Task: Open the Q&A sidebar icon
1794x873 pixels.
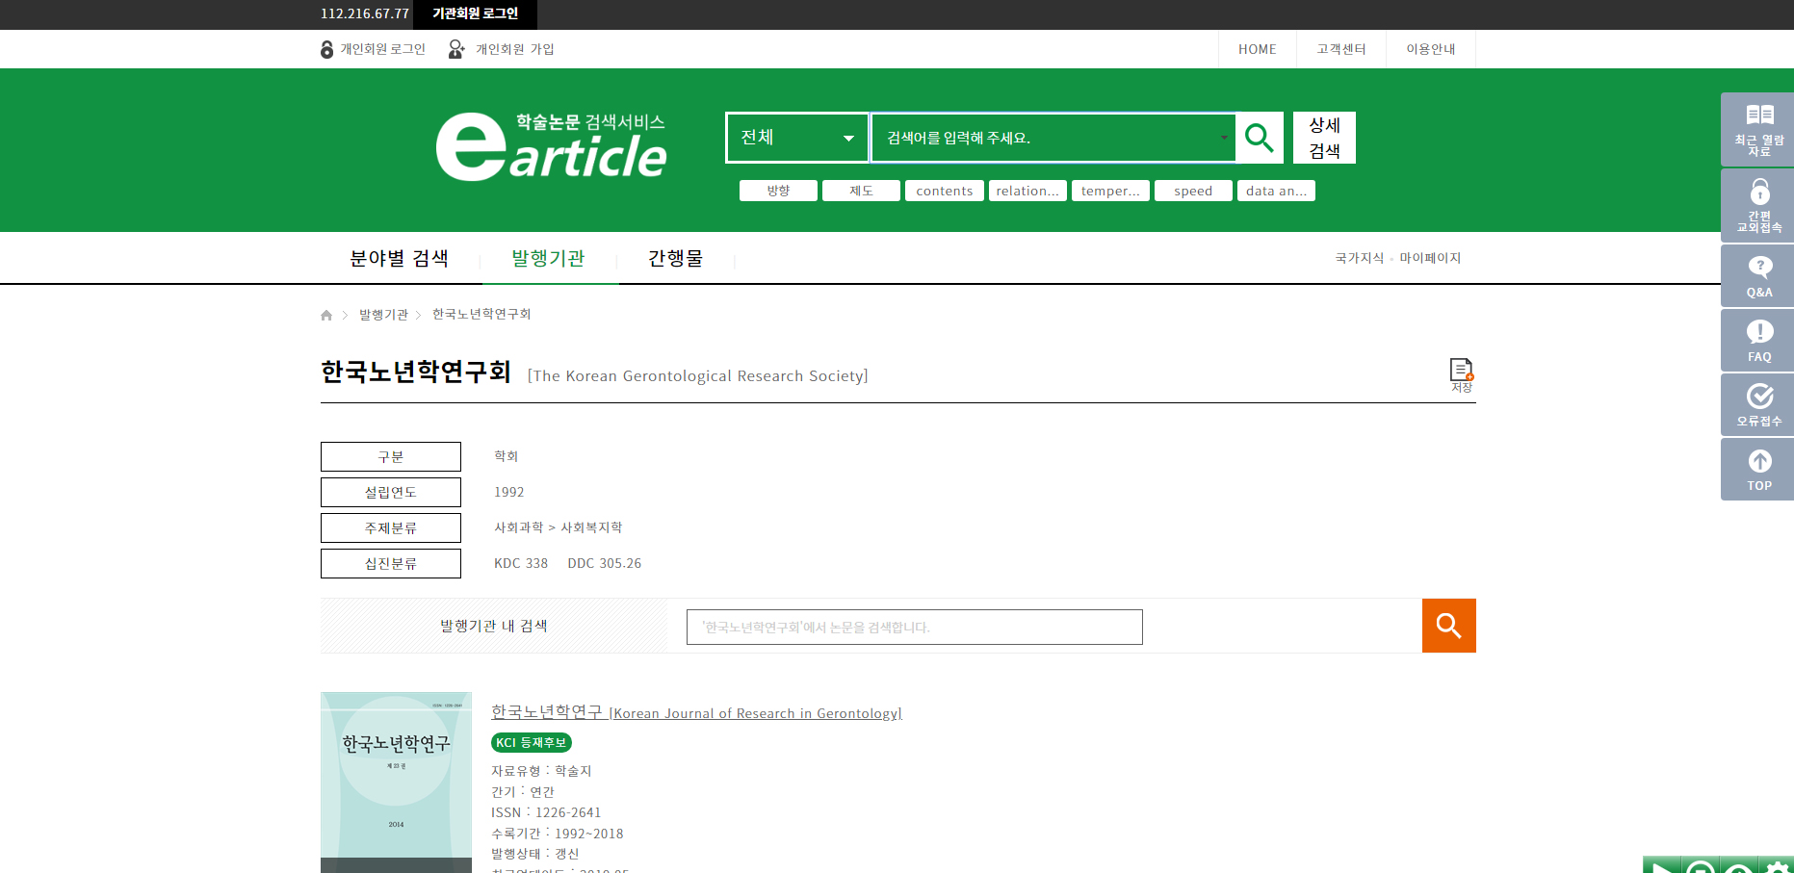Action: [x=1758, y=275]
